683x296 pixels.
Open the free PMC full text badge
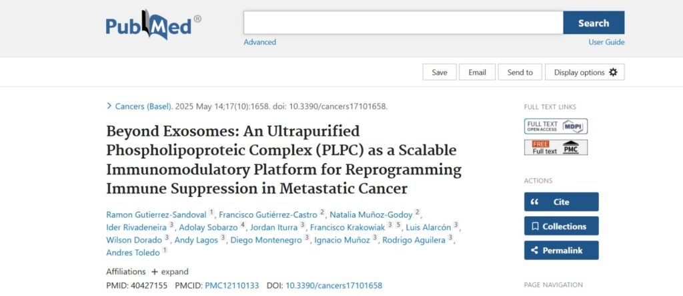point(556,148)
